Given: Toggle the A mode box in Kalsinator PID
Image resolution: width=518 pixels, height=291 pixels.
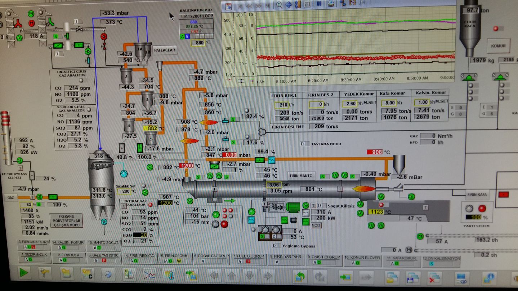Looking at the screenshot, I should [x=182, y=37].
